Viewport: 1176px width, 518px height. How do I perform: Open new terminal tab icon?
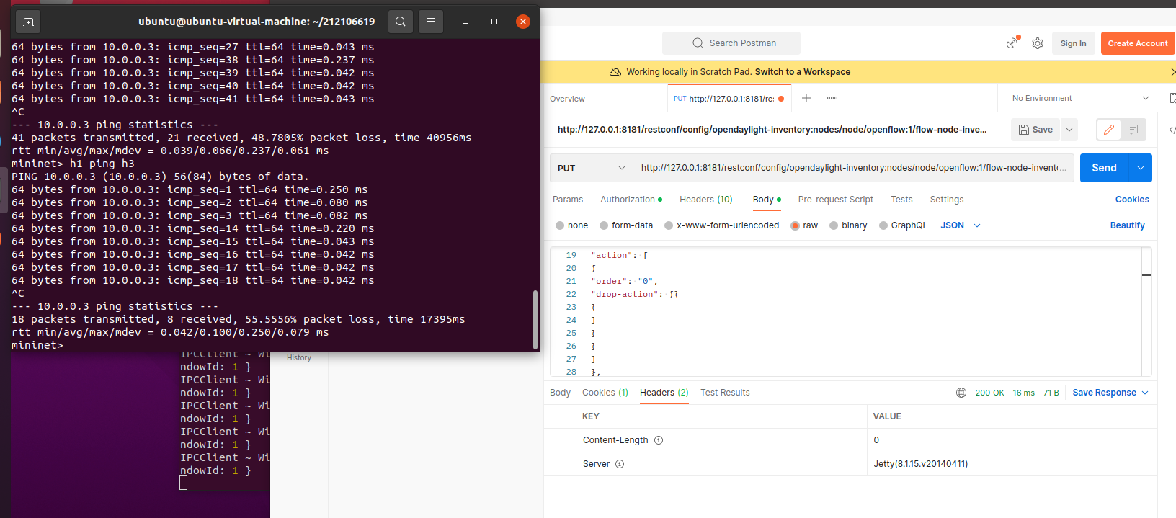point(28,22)
